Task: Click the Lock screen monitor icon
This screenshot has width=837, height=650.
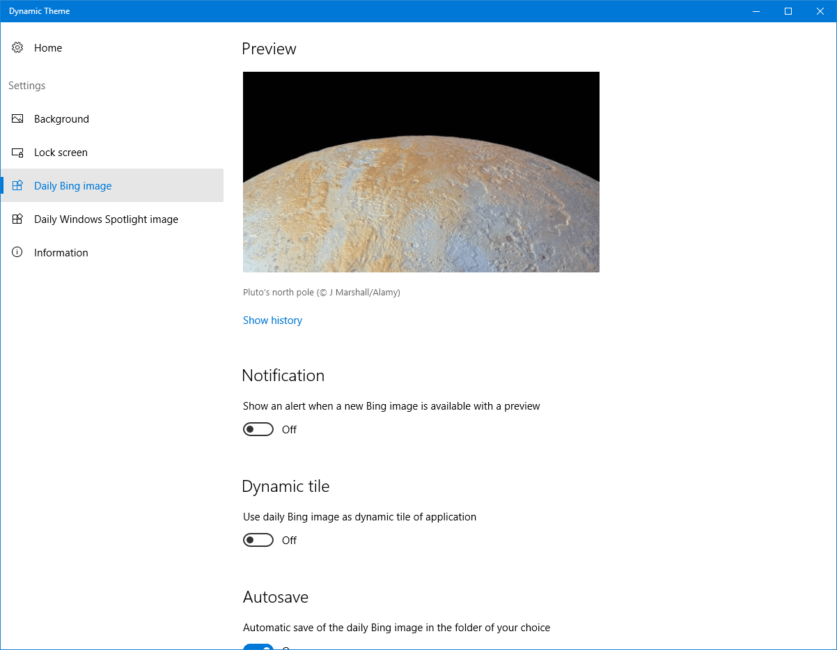Action: coord(17,153)
